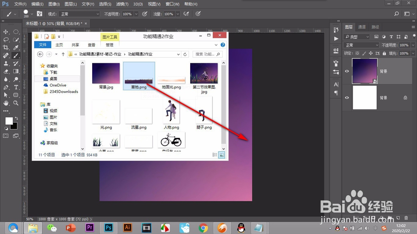Select the Dodge tool
This screenshot has width=417, height=234.
coord(16,80)
